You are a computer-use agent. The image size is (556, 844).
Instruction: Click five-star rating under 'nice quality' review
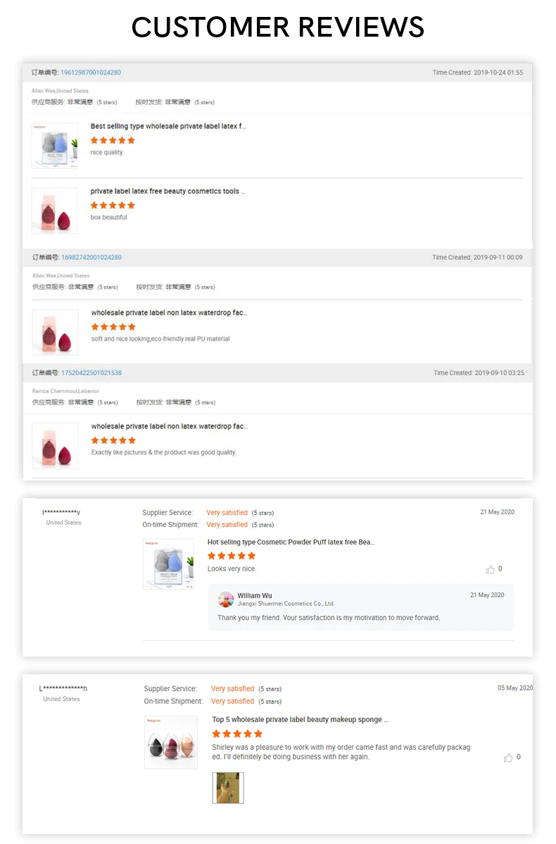coord(113,140)
